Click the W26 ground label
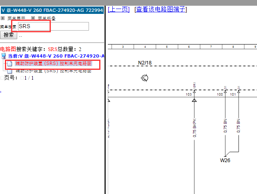Viewport: 257px width, 194px height. [225, 161]
